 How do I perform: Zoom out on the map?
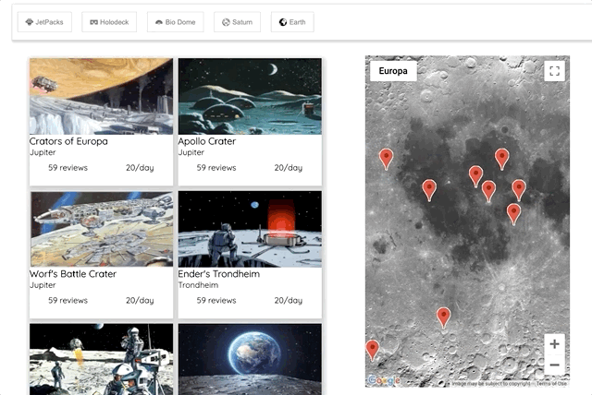(x=554, y=365)
